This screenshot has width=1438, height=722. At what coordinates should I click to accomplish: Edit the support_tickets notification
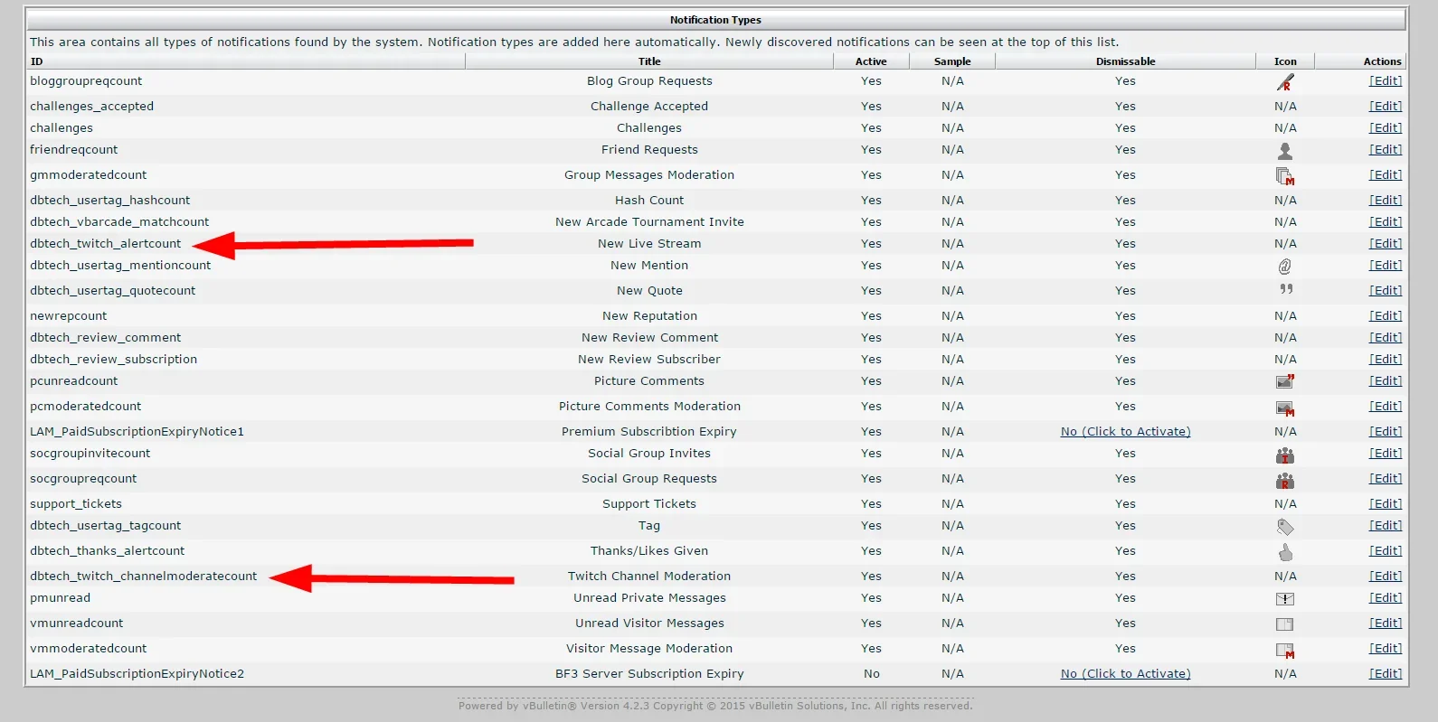pyautogui.click(x=1386, y=503)
